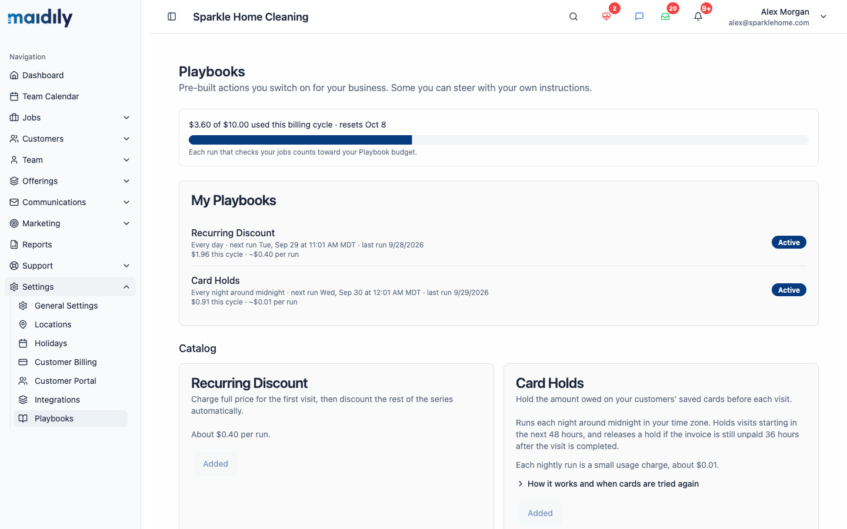This screenshot has width=847, height=529.
Task: Click the maidily logo
Action: point(40,18)
